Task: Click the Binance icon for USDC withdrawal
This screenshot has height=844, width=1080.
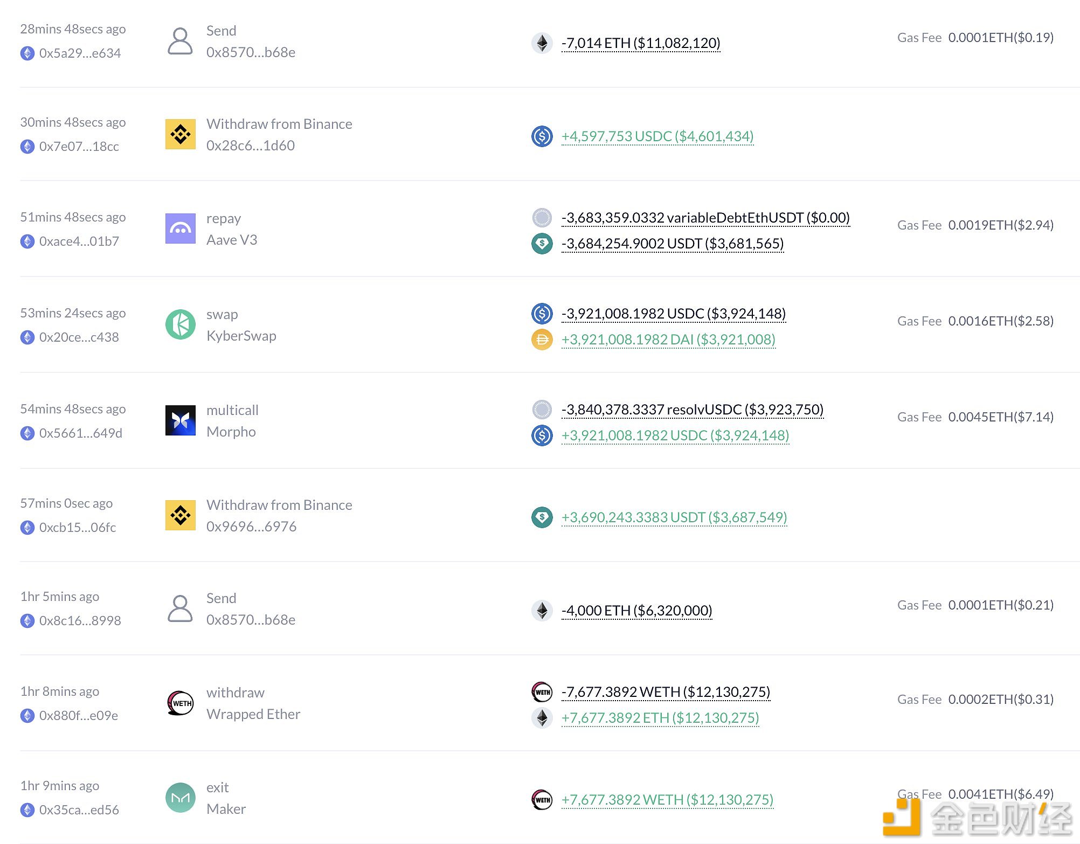Action: pos(180,134)
